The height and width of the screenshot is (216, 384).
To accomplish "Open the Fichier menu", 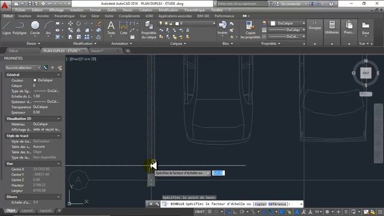I will pyautogui.click(x=20, y=10).
